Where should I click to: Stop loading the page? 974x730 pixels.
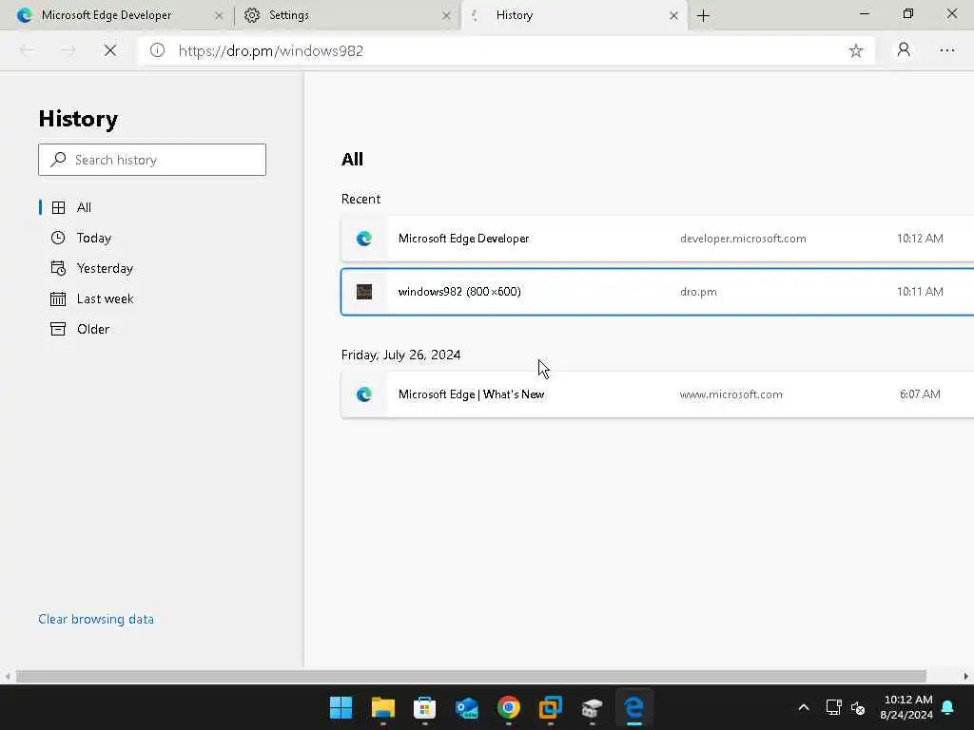(110, 51)
